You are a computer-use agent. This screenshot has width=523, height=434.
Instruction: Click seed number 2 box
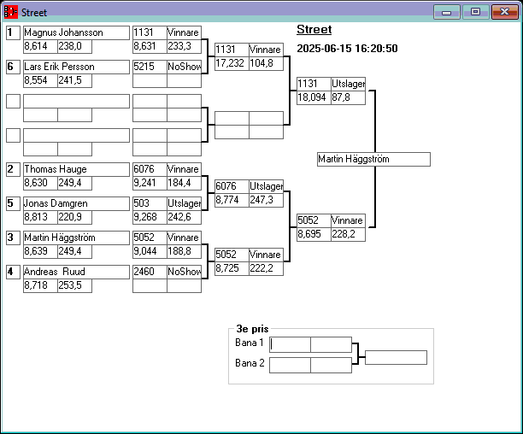[x=13, y=169]
